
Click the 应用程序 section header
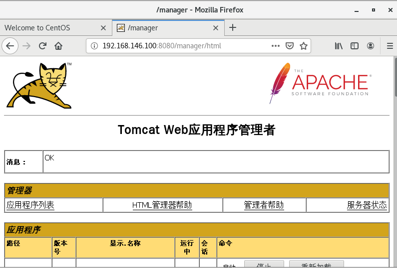pyautogui.click(x=197, y=230)
